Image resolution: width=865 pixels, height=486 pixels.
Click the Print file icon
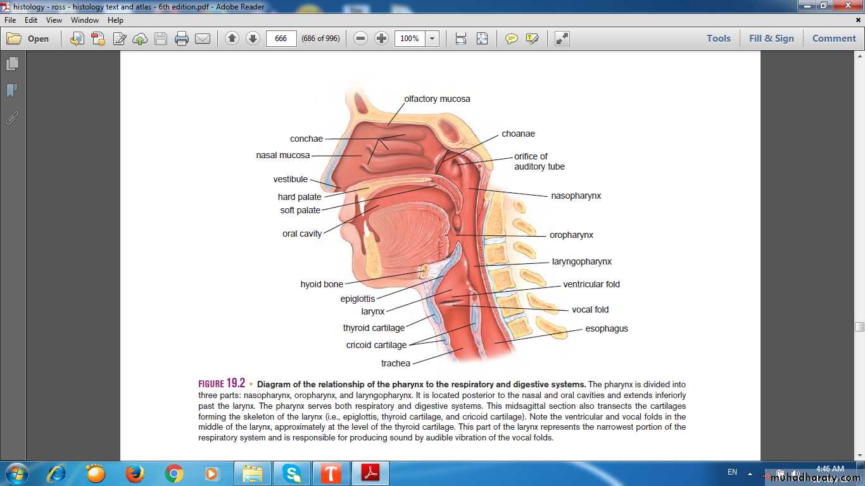[182, 39]
